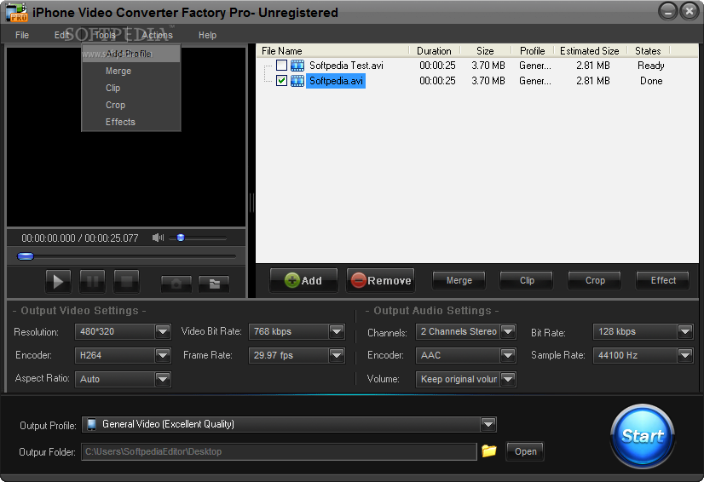
Task: Sort by States column header
Action: 648,51
